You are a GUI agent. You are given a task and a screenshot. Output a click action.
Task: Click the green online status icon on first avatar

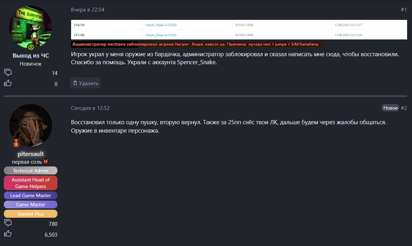[31, 47]
